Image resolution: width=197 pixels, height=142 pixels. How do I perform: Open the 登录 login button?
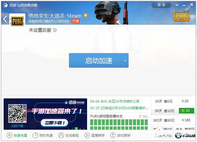161,5
